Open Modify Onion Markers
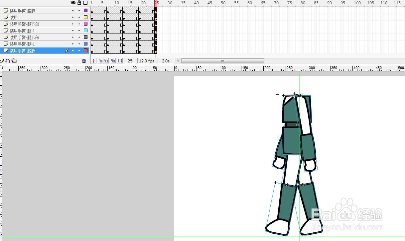 (120, 61)
